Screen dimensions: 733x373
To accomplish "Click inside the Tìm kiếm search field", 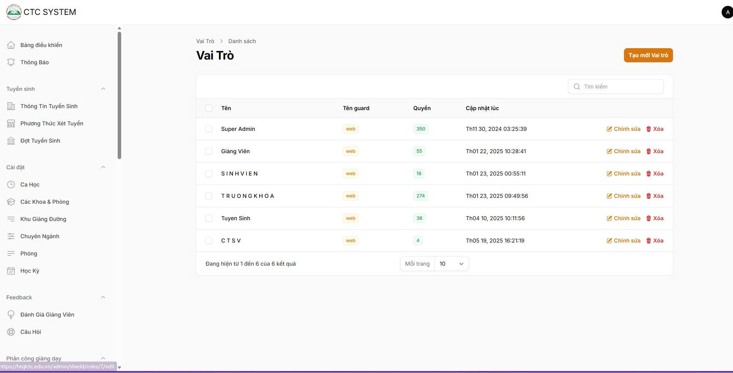I will point(616,87).
